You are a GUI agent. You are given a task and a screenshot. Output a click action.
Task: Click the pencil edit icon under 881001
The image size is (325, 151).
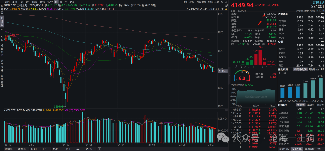(317, 10)
